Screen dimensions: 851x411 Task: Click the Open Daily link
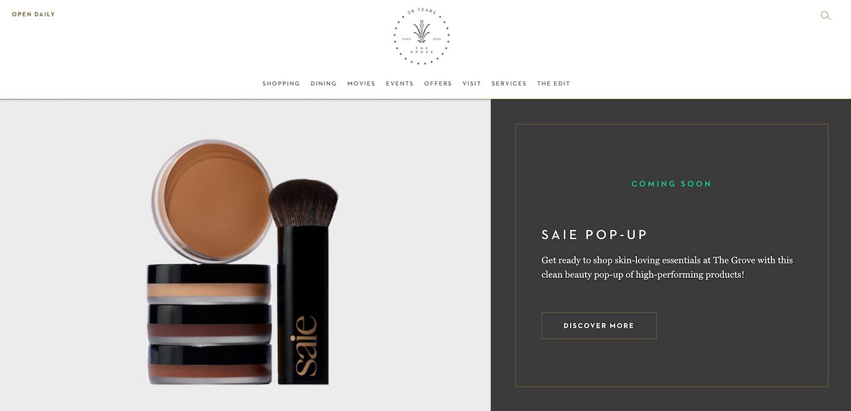[x=33, y=14]
